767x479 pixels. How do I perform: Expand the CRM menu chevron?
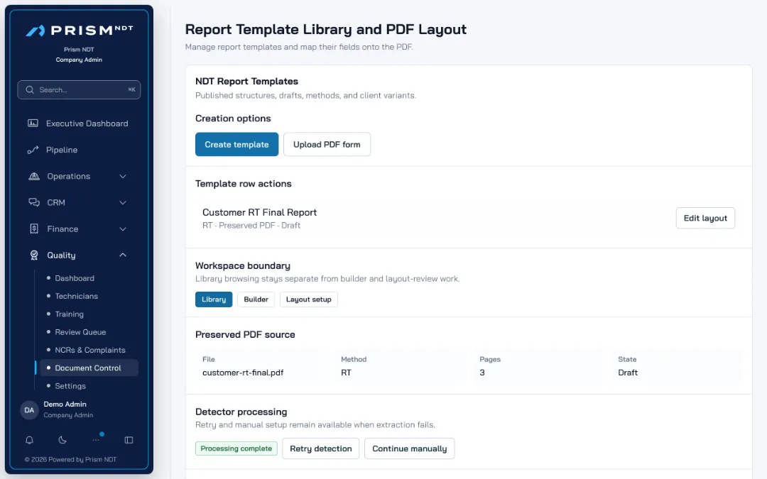click(123, 203)
